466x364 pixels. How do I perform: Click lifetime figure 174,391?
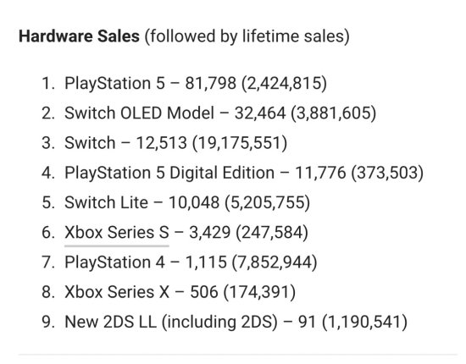point(259,292)
